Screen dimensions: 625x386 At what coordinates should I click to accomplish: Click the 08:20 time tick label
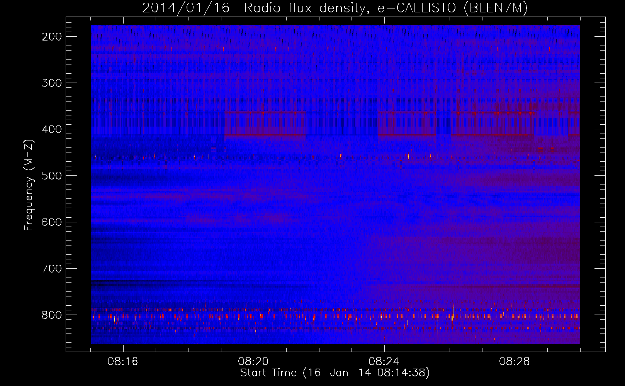click(x=253, y=362)
